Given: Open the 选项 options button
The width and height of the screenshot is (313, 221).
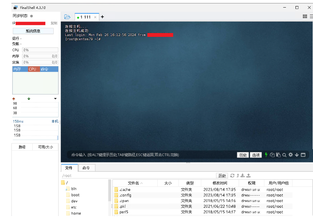Looking at the screenshot, I should [x=256, y=155].
